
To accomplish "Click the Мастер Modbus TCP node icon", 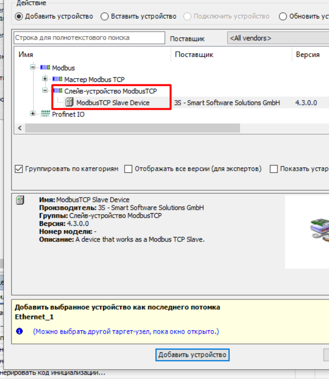I will point(57,80).
